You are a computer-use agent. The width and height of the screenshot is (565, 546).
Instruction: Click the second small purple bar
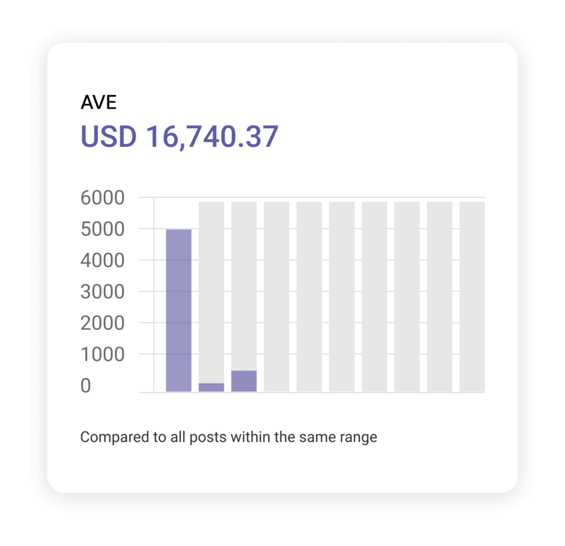[x=211, y=387]
